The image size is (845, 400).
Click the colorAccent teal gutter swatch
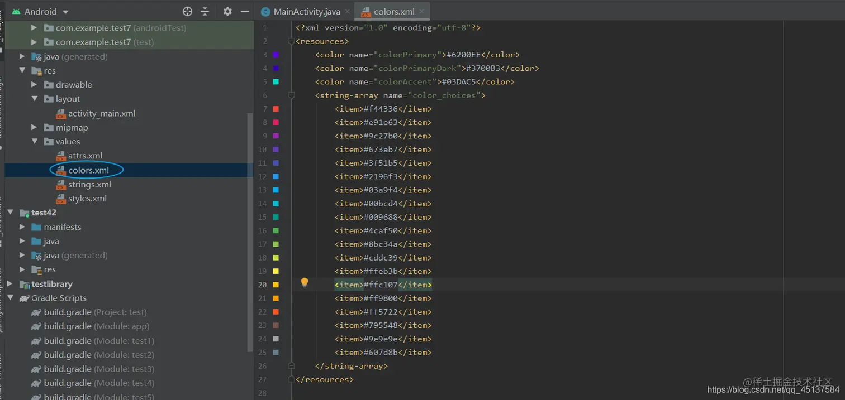point(276,81)
